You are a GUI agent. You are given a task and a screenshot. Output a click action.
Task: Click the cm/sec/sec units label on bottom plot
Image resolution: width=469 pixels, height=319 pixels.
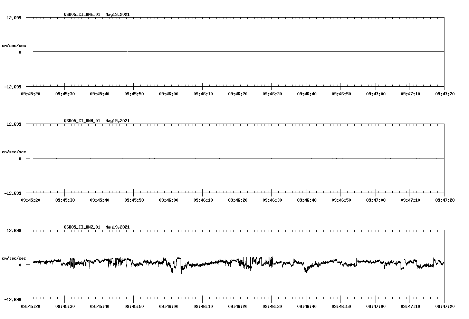coord(14,258)
